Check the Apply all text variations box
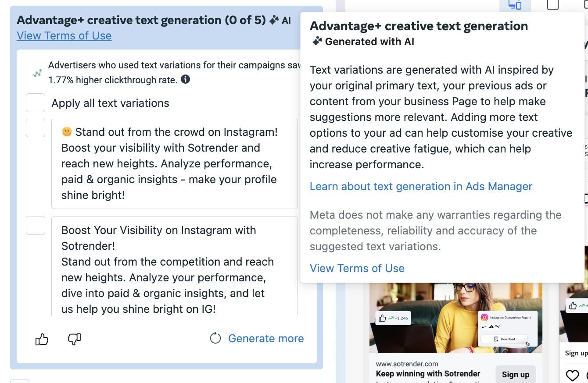 [36, 103]
